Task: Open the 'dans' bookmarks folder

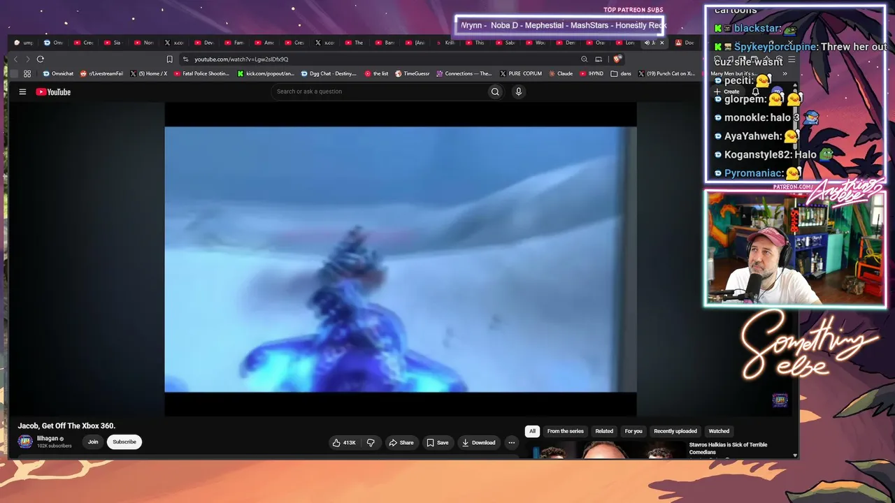Action: (621, 73)
